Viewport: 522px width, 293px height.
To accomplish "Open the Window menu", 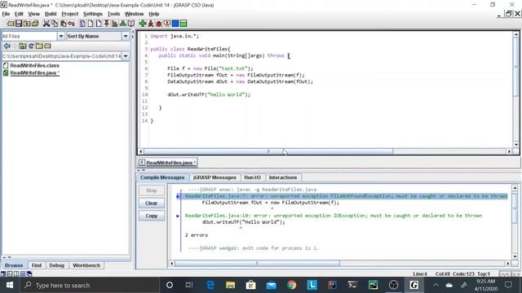I will pos(134,14).
